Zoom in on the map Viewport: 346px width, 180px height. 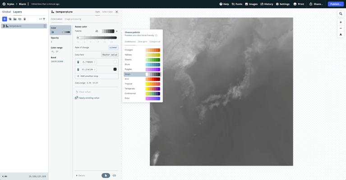click(341, 22)
